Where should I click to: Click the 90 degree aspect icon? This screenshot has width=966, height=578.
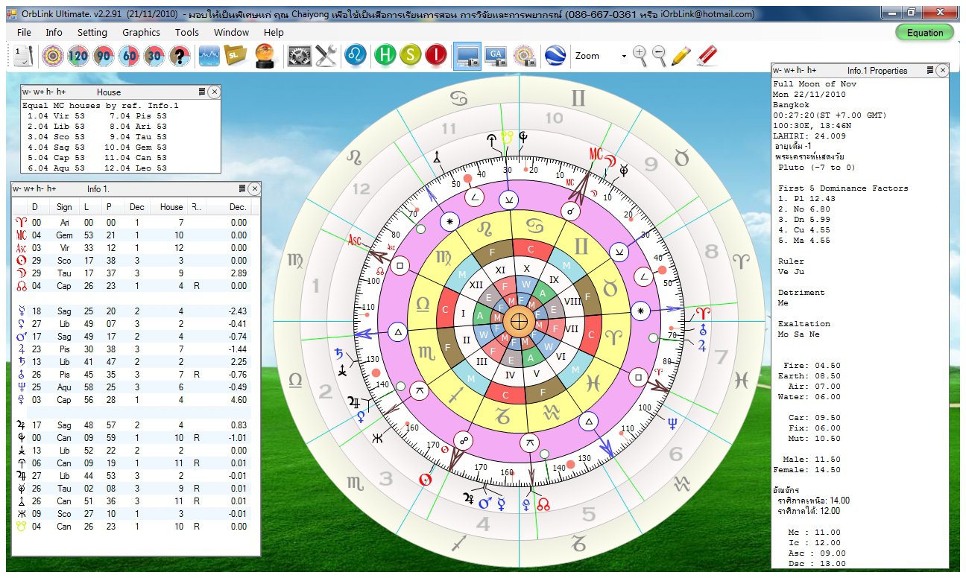(x=104, y=56)
